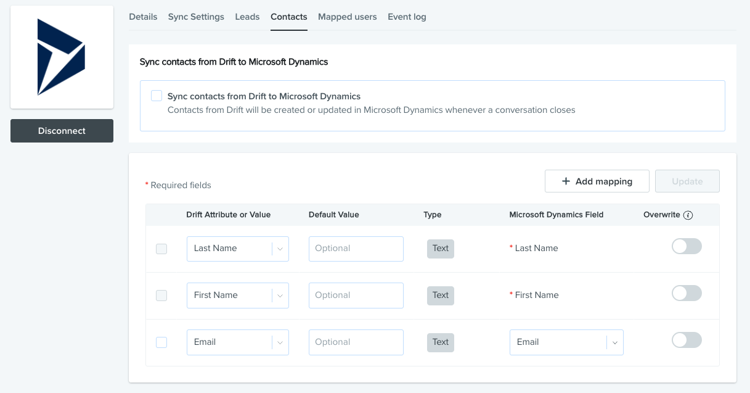Screen dimensions: 750x393
Task: Open the Event log tab
Action: pos(407,17)
